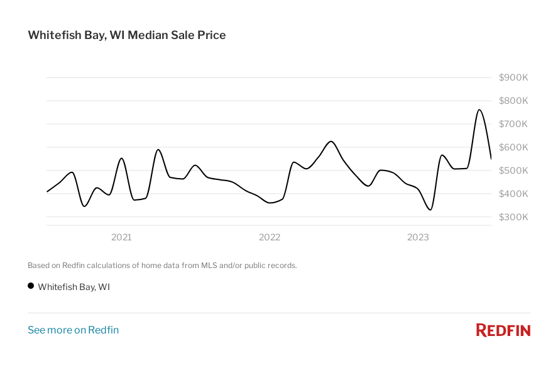Click the footnote about Redfin calculations
The height and width of the screenshot is (375, 558).
click(x=162, y=266)
